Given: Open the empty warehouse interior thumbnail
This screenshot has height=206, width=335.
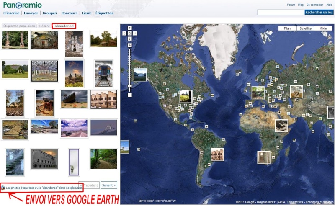Looking at the screenshot, I should point(44,71).
